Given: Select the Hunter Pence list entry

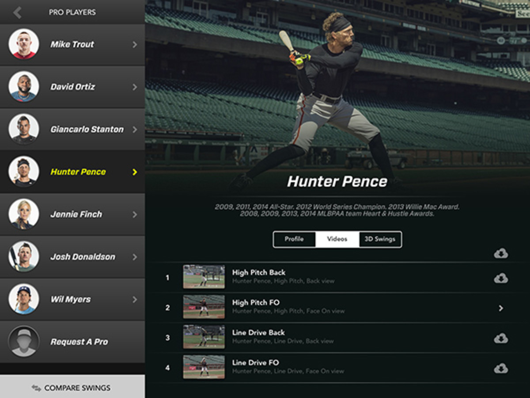Looking at the screenshot, I should pyautogui.click(x=72, y=172).
